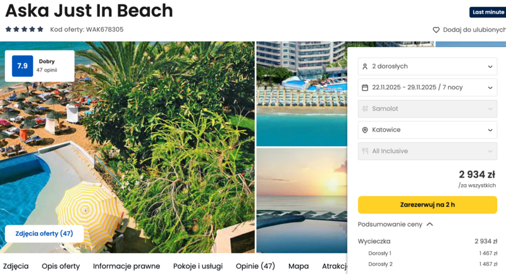Click the five-star hotel rating

(25, 29)
